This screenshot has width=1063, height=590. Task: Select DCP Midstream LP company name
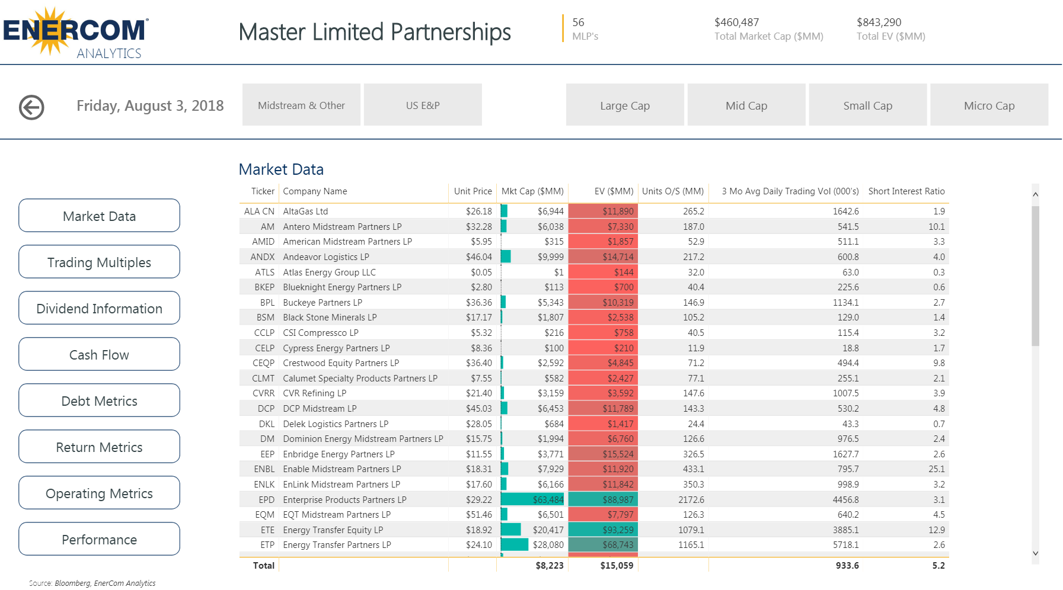320,408
